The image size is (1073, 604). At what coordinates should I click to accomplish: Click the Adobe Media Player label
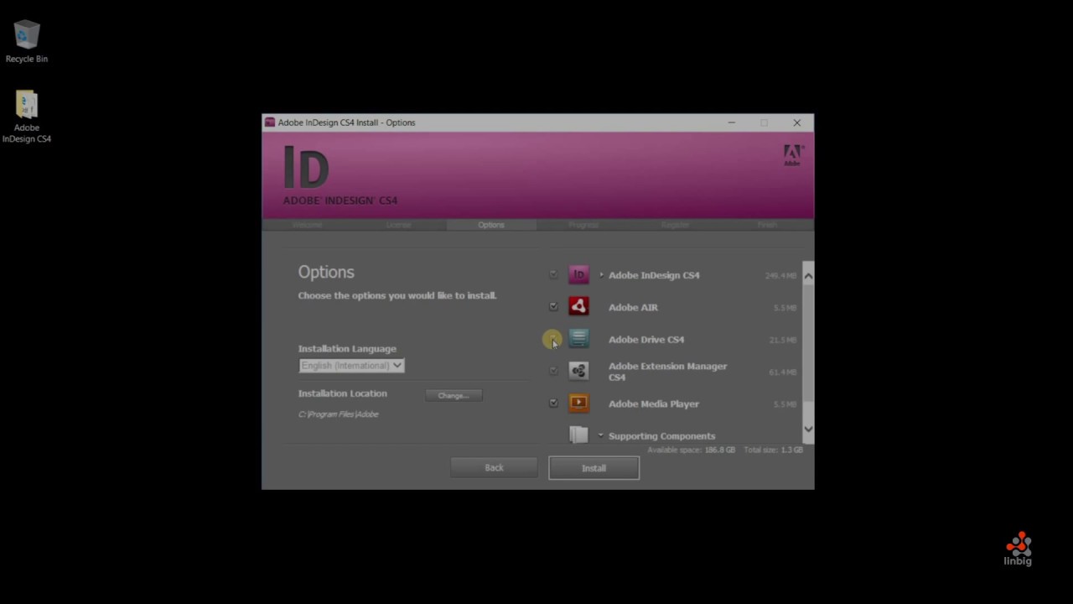pyautogui.click(x=654, y=404)
